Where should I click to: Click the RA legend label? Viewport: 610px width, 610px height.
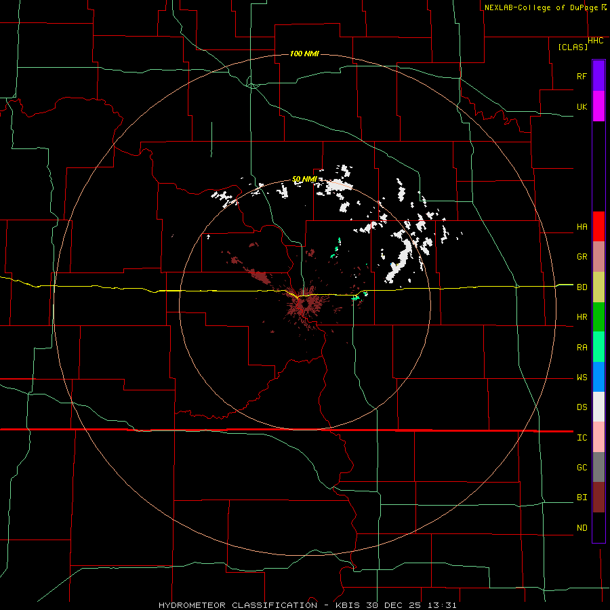click(x=582, y=348)
